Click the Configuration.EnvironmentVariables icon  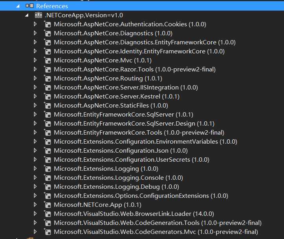(48, 142)
